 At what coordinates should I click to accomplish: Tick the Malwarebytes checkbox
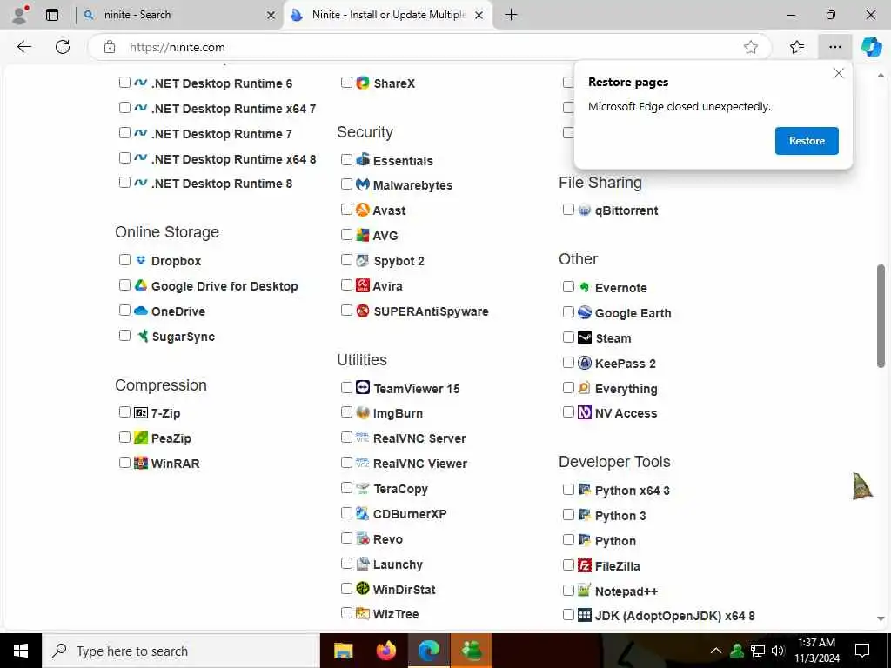click(346, 184)
